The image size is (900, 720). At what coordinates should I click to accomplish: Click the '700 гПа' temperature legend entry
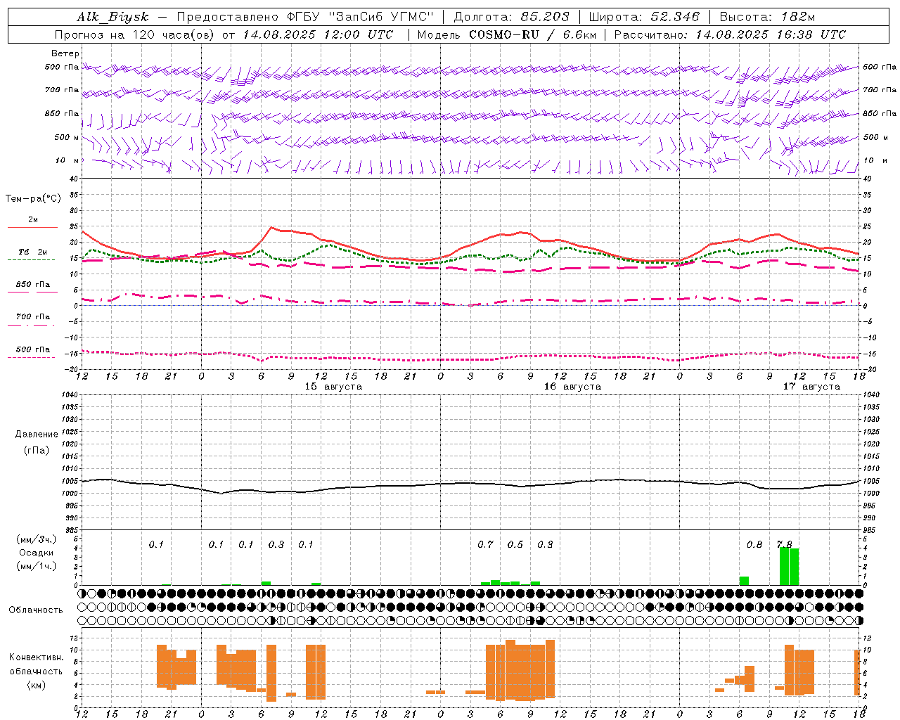tap(32, 316)
